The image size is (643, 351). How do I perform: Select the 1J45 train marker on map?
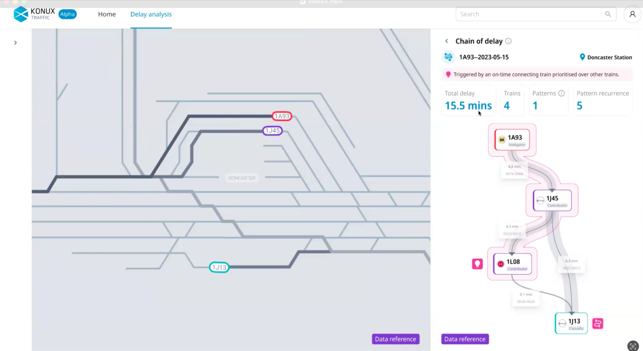272,131
